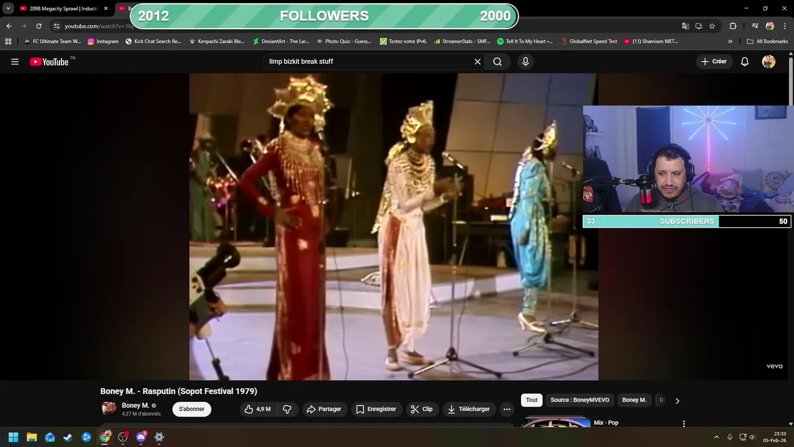This screenshot has height=447, width=794.
Task: Start voice search with microphone
Action: (x=525, y=61)
